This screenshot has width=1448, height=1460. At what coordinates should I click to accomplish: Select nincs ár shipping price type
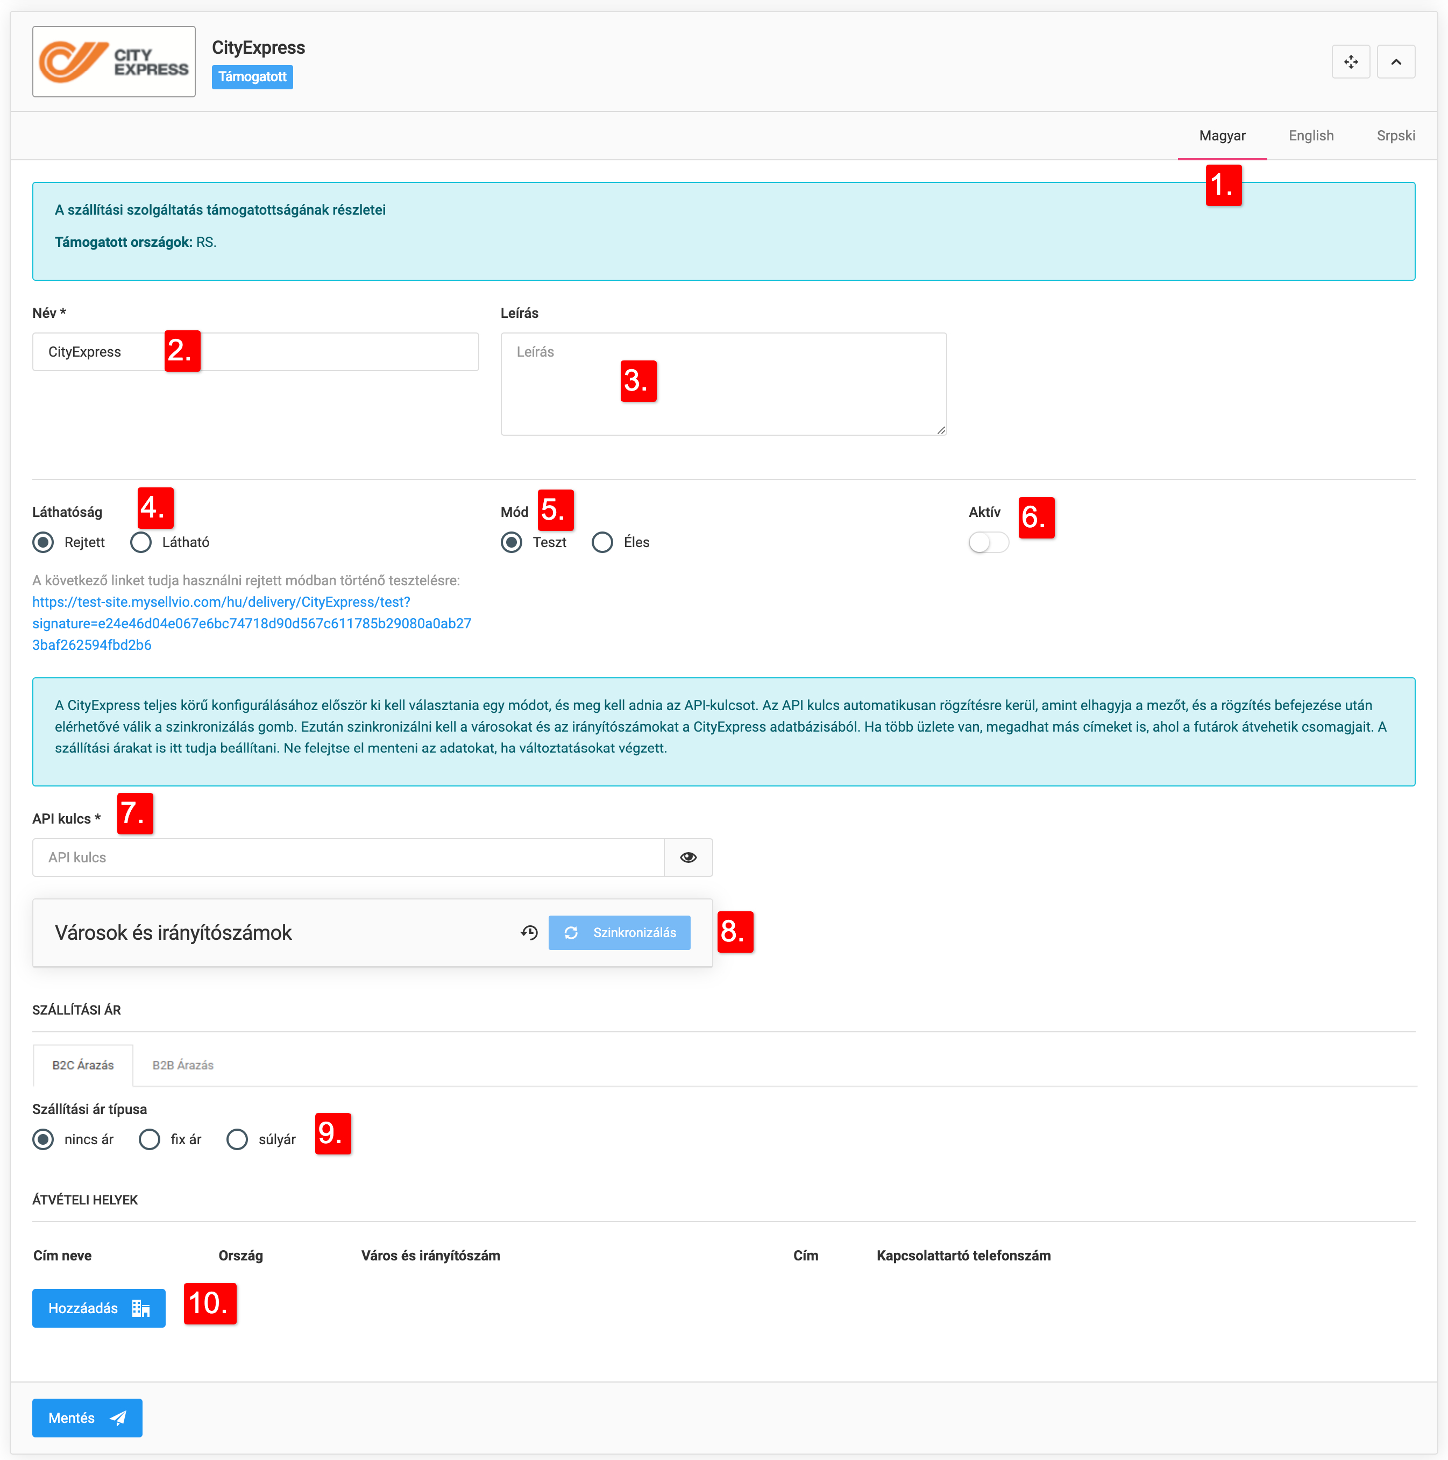tap(43, 1139)
